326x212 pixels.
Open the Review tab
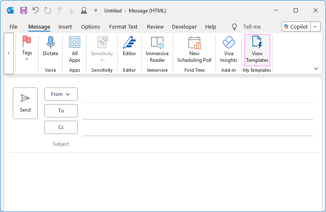[x=155, y=27]
